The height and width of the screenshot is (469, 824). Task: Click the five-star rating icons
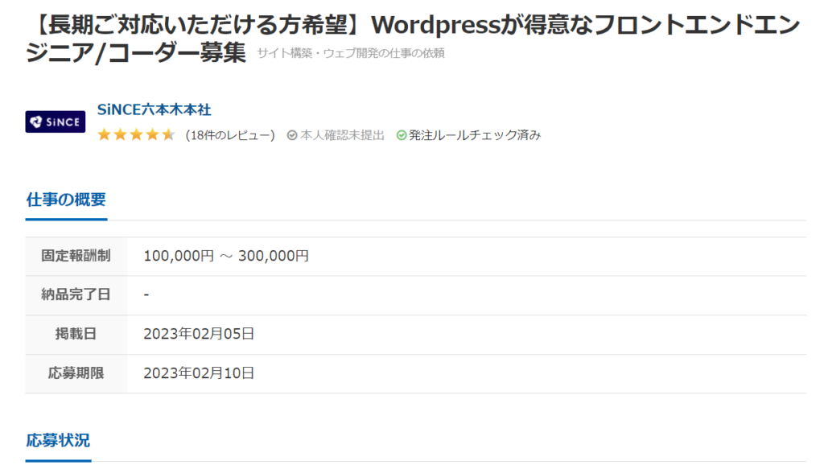[136, 135]
